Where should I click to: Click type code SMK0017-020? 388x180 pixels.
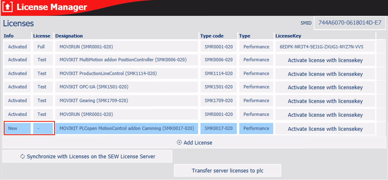tap(219, 128)
